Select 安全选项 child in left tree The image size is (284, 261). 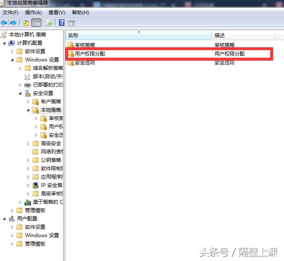pos(56,135)
